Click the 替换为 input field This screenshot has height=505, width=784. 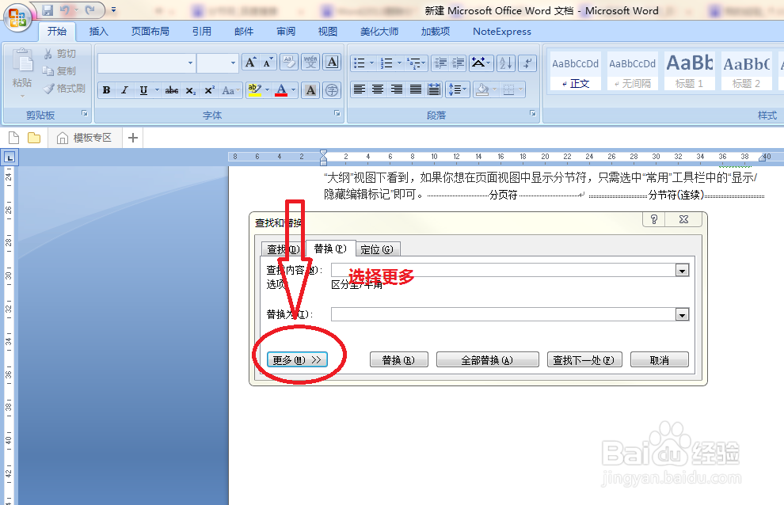point(504,314)
